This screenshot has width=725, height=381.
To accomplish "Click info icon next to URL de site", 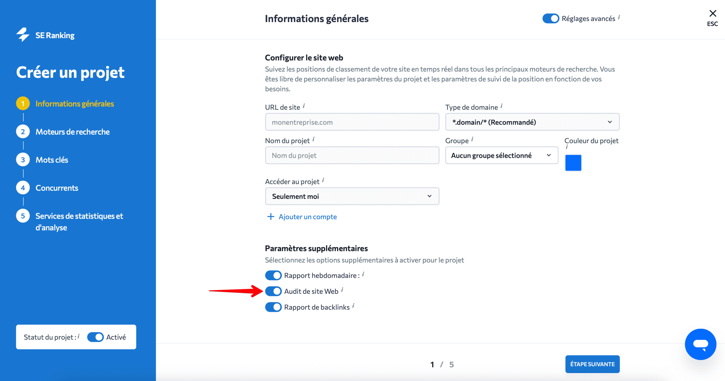I will tap(304, 106).
